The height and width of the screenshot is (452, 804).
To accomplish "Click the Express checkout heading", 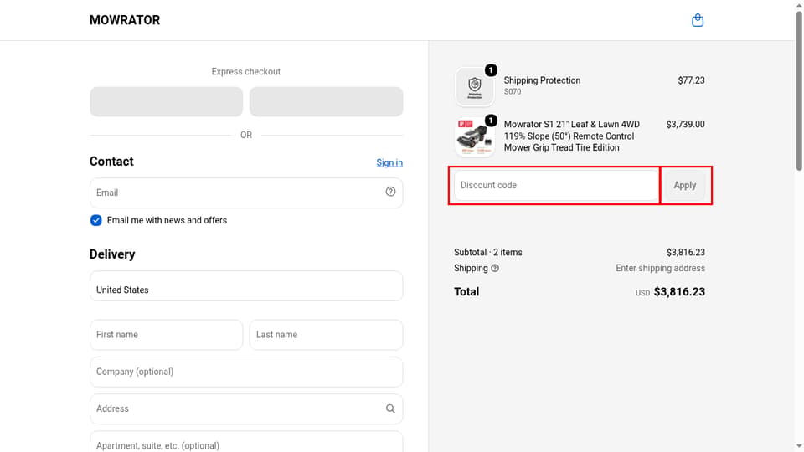I will pos(246,72).
